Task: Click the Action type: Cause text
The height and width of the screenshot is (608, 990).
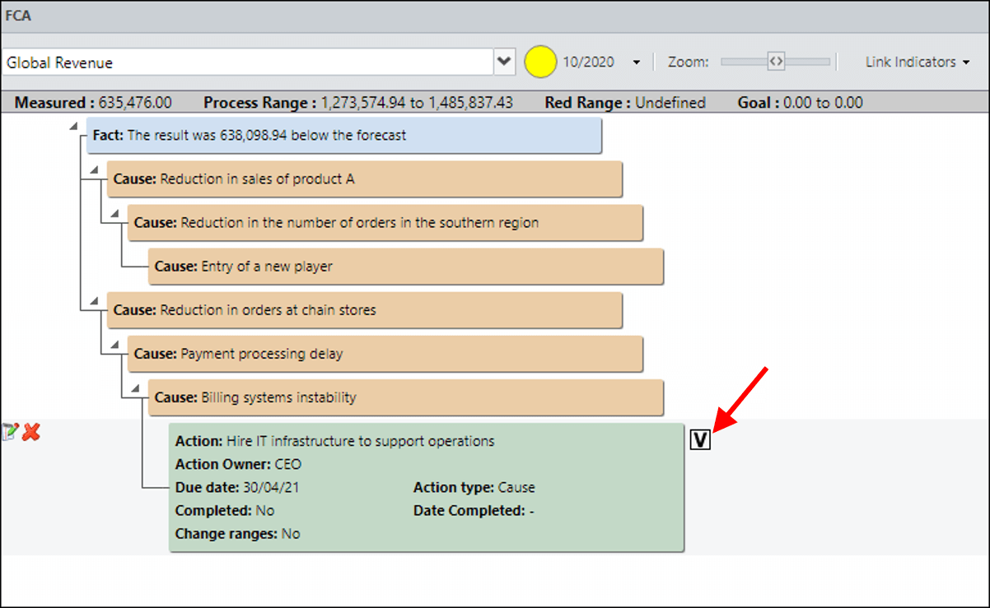Action: [474, 487]
